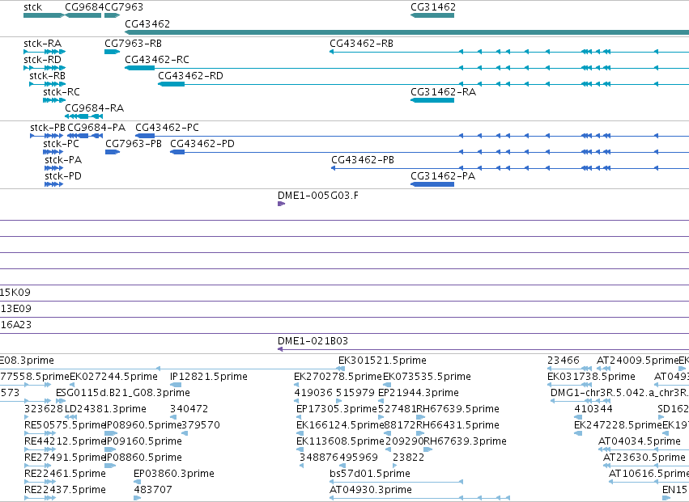Click feature 483707
Screen dimensions: 689x502
pyautogui.click(x=137, y=498)
